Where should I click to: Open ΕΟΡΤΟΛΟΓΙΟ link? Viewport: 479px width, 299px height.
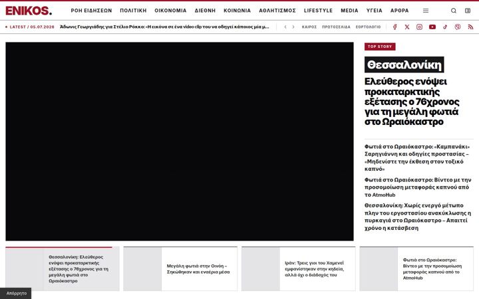point(368,27)
